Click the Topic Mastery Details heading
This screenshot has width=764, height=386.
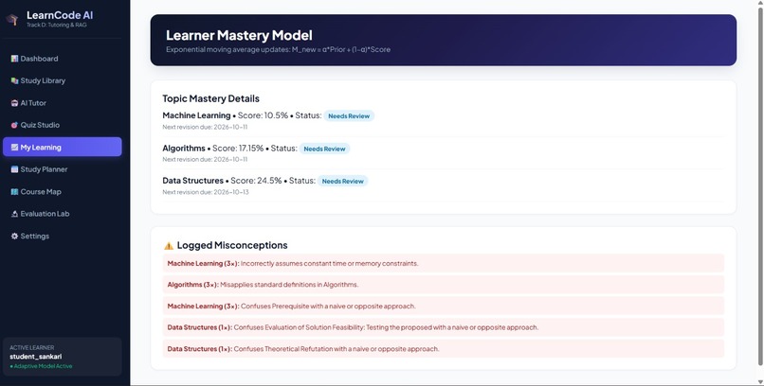coord(210,98)
